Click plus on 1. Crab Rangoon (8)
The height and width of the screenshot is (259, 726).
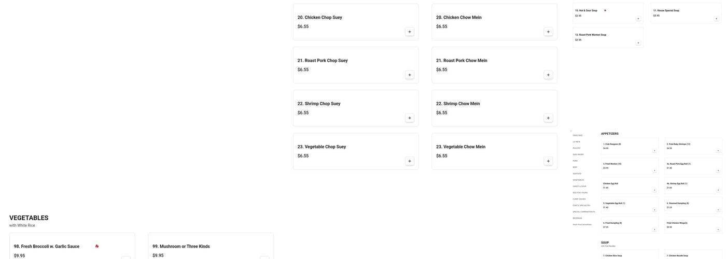[x=654, y=151]
